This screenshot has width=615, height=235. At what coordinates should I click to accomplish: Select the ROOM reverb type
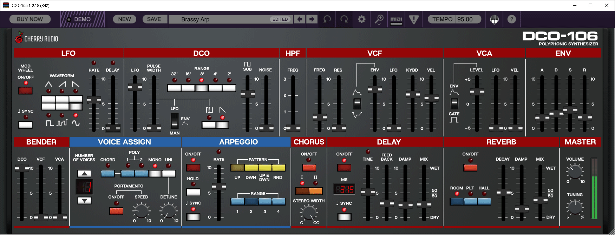click(457, 201)
